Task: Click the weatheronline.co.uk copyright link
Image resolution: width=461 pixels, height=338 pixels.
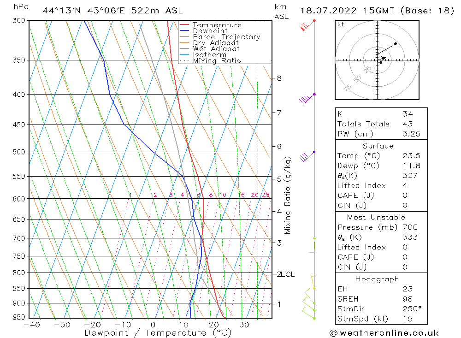Action: (384, 333)
